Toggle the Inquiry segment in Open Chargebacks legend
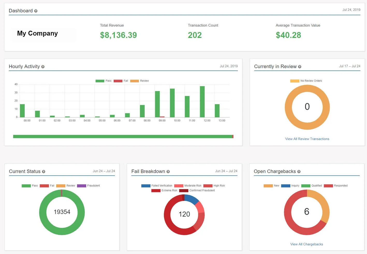 pos(285,186)
